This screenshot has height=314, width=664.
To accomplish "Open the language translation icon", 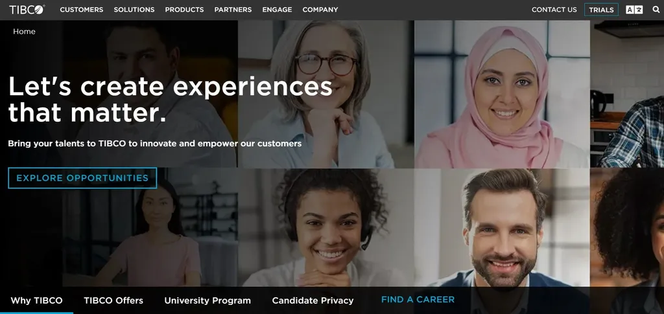I will tap(634, 10).
